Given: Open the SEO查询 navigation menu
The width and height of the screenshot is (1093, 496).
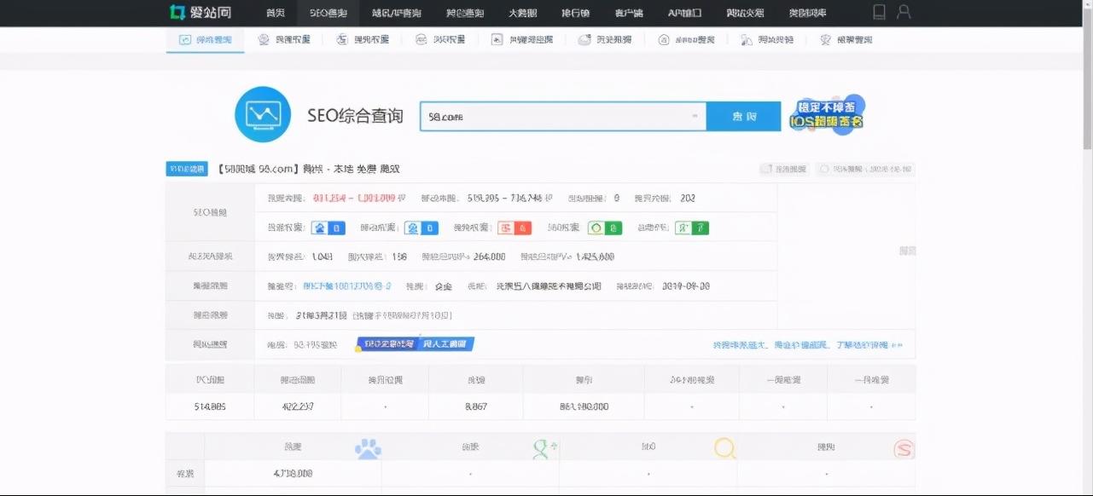Looking at the screenshot, I should (330, 12).
